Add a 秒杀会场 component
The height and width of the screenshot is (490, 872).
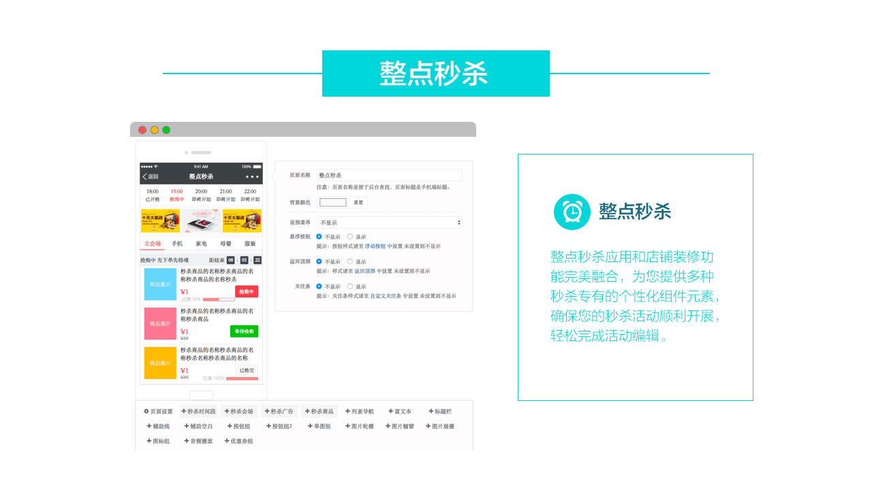238,412
